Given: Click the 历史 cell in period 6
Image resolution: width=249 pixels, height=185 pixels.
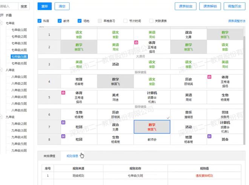Looking at the screenshot, I should pyautogui.click(x=115, y=115).
